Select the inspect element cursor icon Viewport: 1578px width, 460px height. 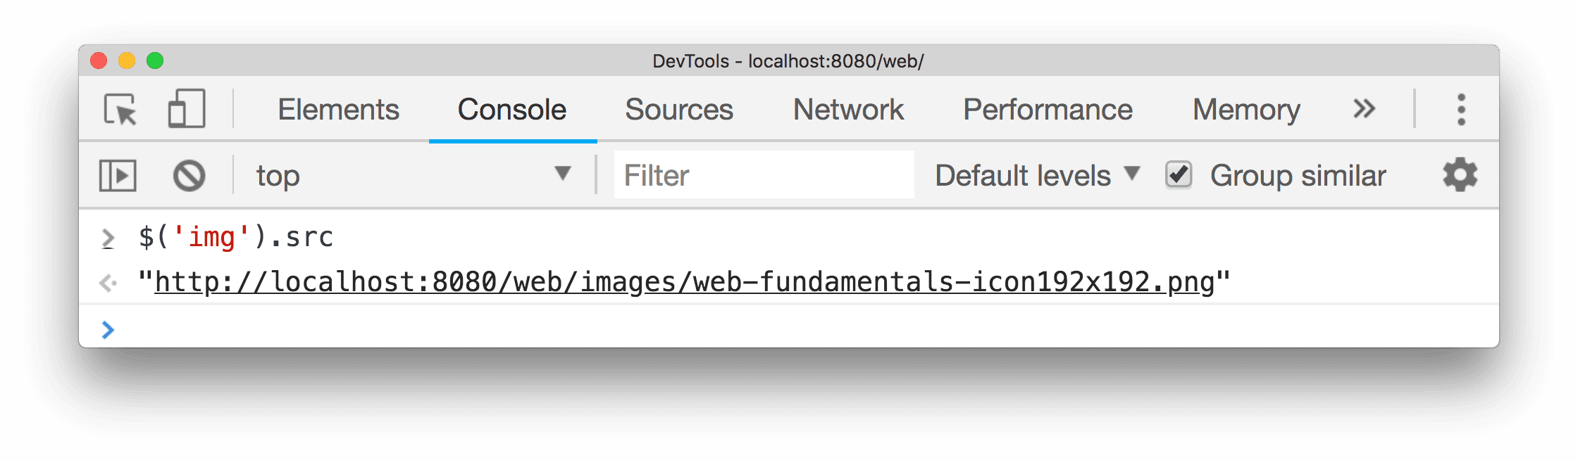[x=120, y=110]
